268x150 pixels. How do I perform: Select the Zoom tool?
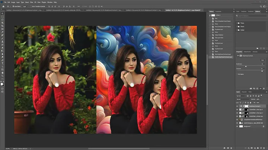pos(2,76)
